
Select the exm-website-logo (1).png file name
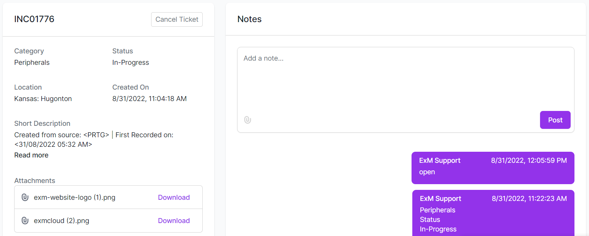[x=75, y=197]
